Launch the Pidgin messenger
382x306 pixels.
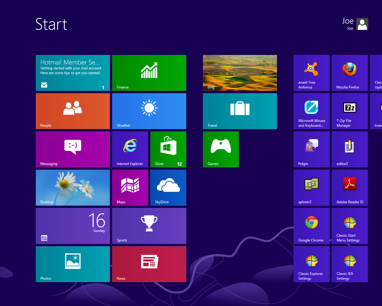[x=311, y=149]
